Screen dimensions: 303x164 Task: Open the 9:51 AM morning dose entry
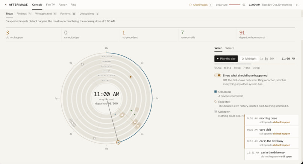(x=271, y=120)
